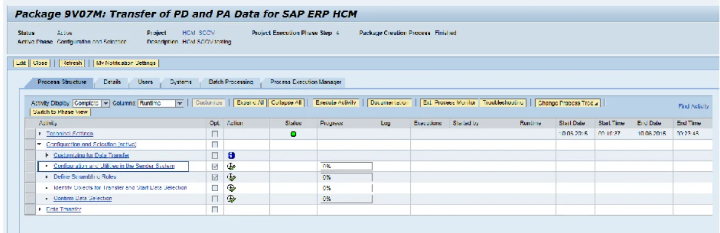Click the Find Activity link

[693, 106]
